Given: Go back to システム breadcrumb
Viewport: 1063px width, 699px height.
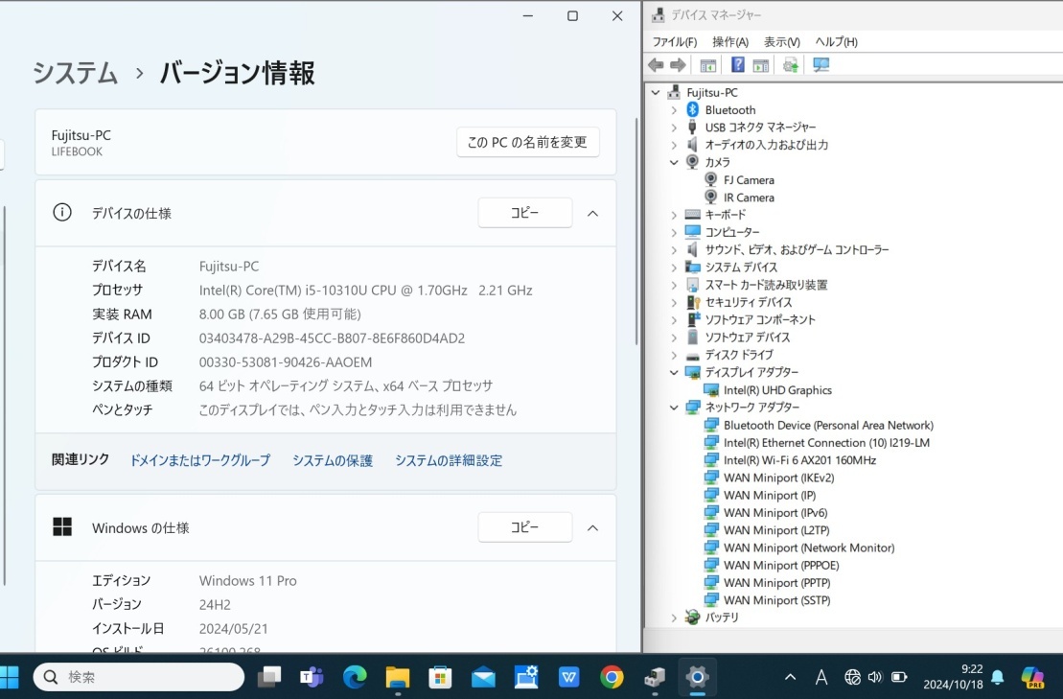Looking at the screenshot, I should [76, 73].
